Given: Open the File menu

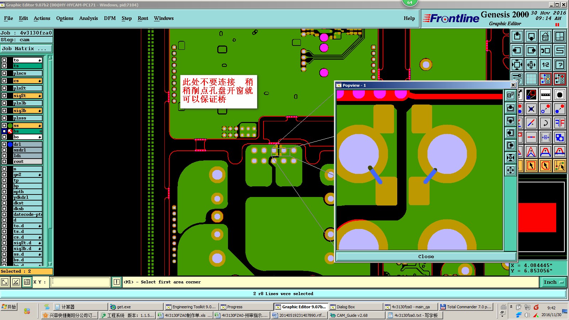Looking at the screenshot, I should point(9,18).
